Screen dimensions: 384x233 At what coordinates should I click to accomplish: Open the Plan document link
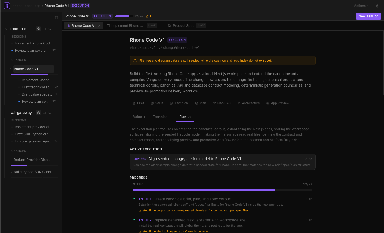pos(201,103)
